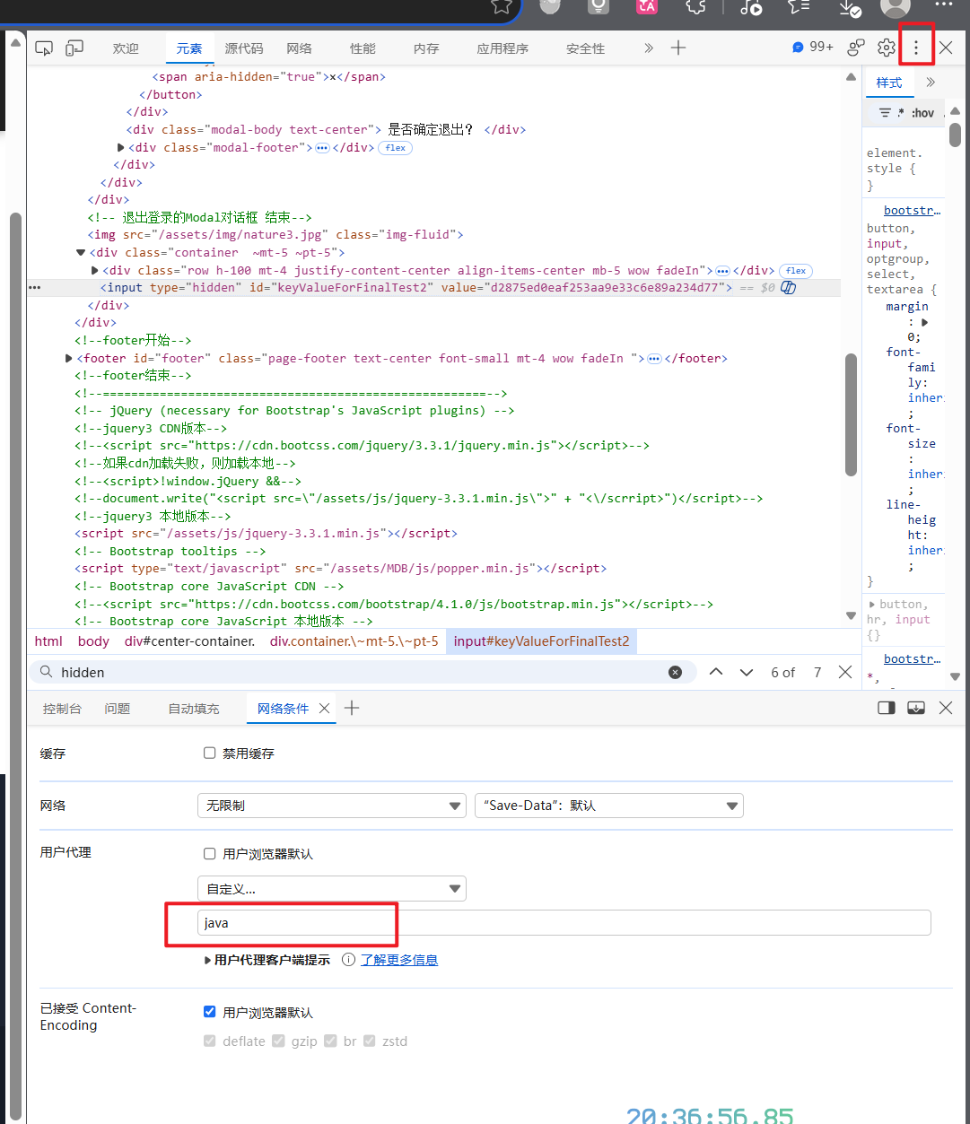
Task: Close the 网络条件 drawer tab
Action: [x=325, y=708]
